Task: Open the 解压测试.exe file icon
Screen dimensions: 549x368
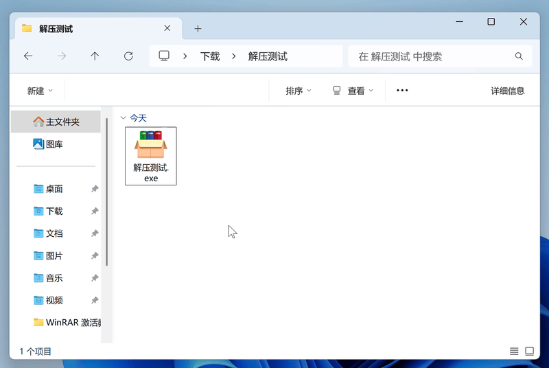Action: click(151, 156)
